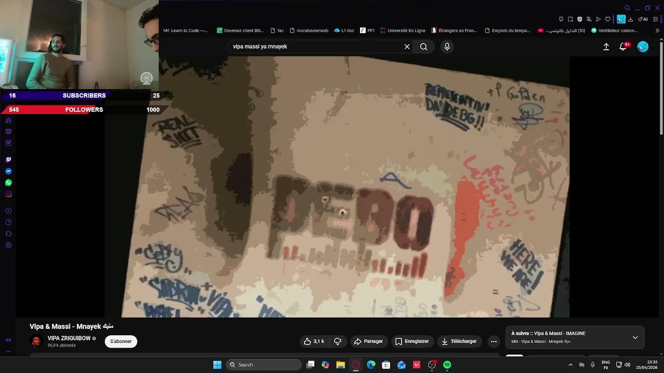Viewport: 664px width, 373px height.
Task: Open Emplois du temps bookmark
Action: point(507,31)
